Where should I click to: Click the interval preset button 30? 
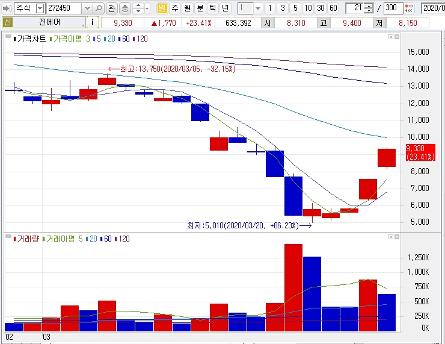click(x=321, y=8)
